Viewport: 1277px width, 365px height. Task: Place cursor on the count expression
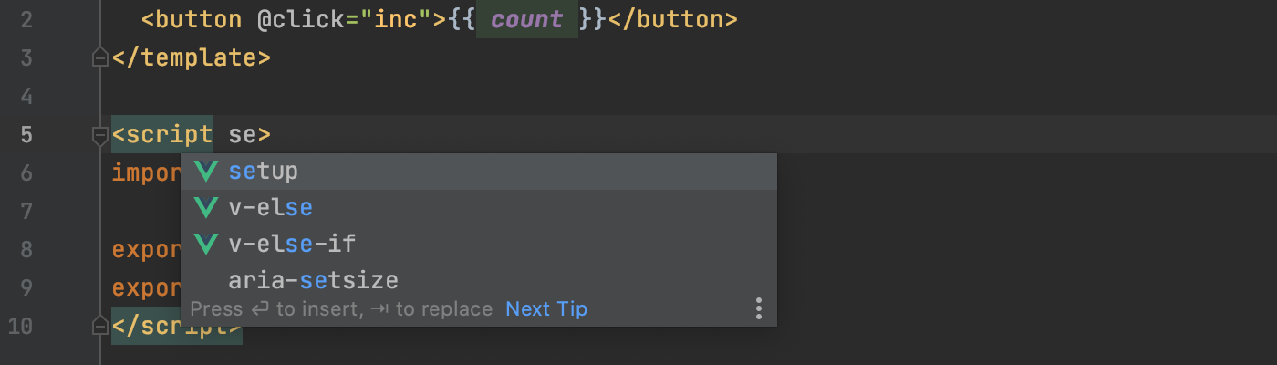(x=526, y=20)
